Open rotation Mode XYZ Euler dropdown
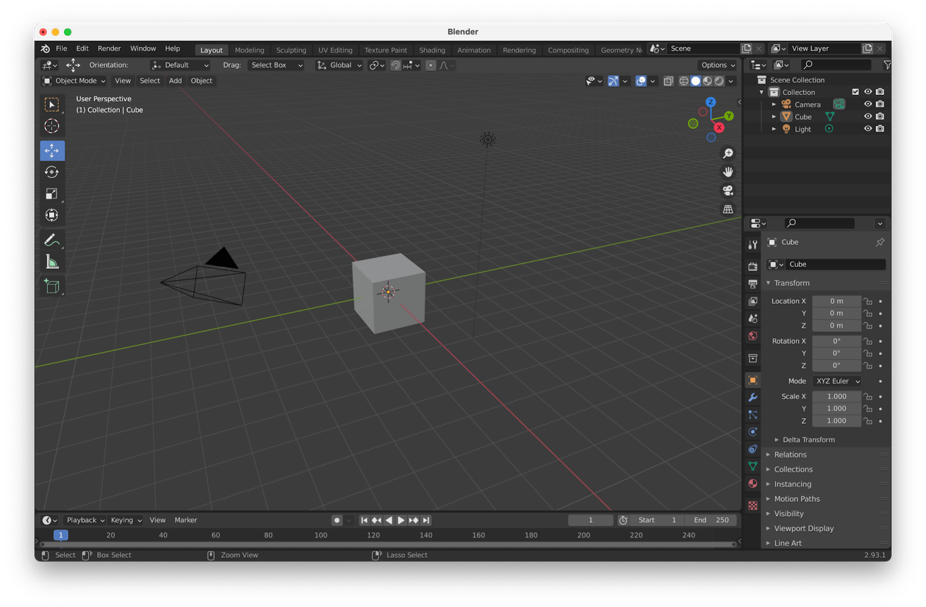 837,381
